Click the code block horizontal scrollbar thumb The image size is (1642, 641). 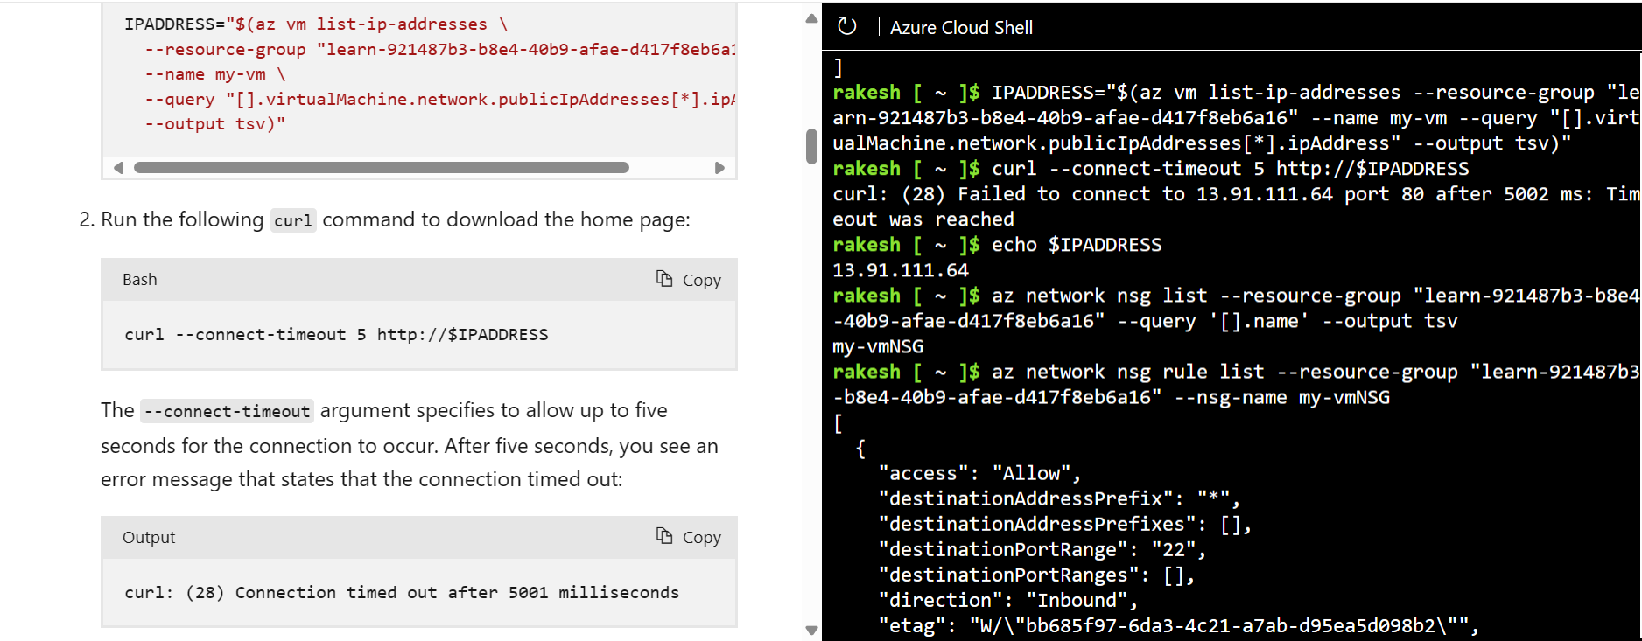pyautogui.click(x=382, y=167)
